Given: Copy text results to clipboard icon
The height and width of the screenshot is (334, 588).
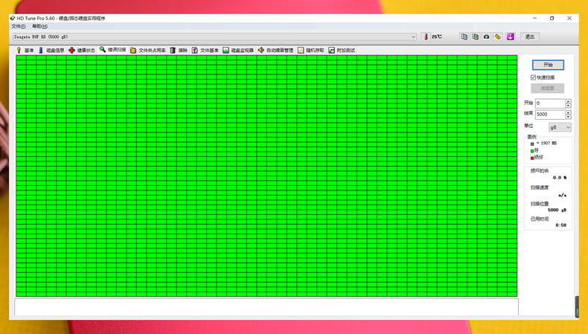Looking at the screenshot, I should tap(464, 36).
